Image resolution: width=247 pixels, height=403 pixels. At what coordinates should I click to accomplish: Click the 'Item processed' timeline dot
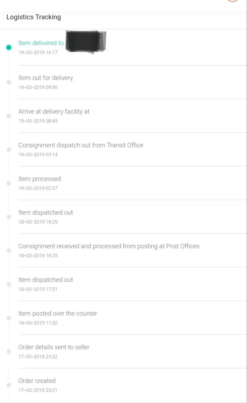point(9,183)
